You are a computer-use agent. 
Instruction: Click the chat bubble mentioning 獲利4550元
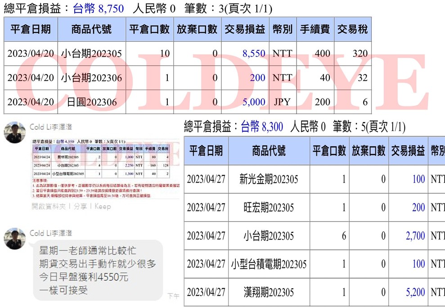[98, 270]
